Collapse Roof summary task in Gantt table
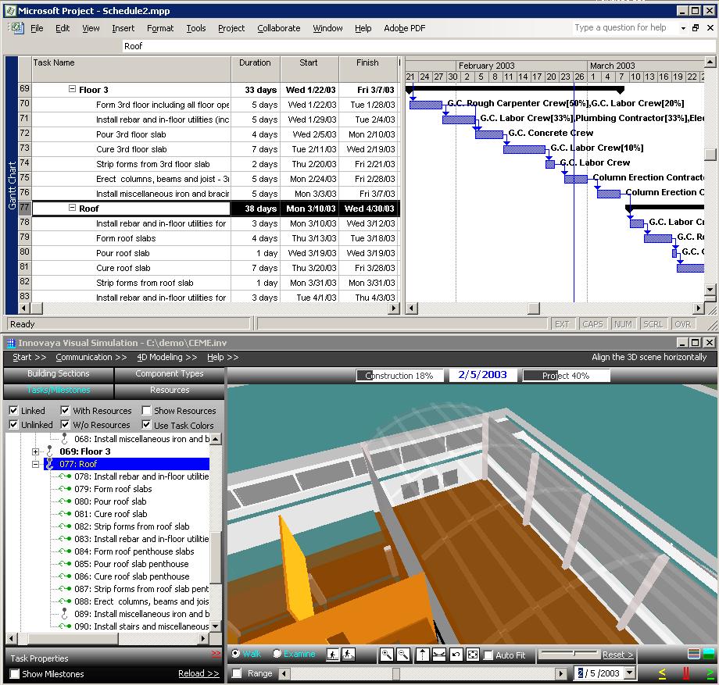Image resolution: width=719 pixels, height=685 pixels. point(72,208)
